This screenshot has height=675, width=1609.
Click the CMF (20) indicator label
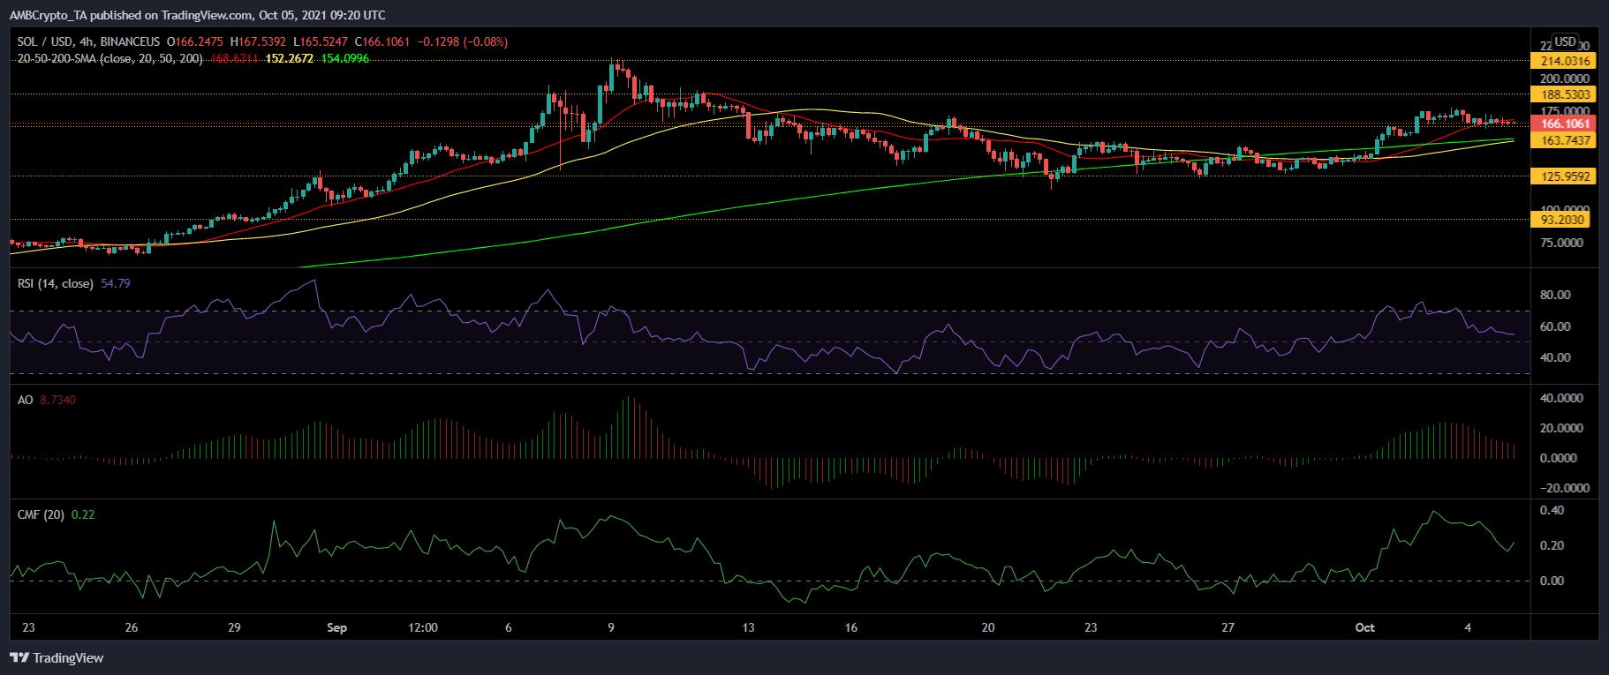click(x=41, y=514)
